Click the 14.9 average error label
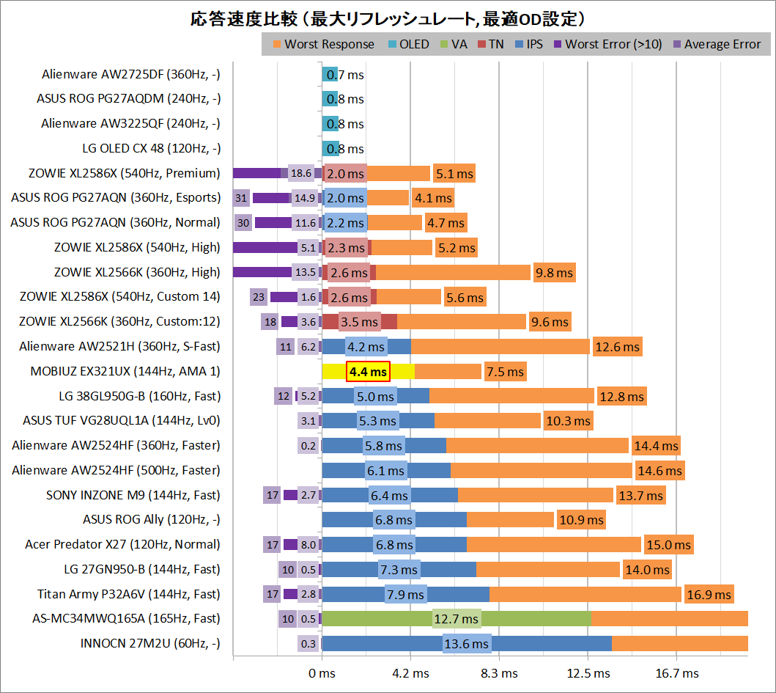Viewport: 776px width, 693px height. point(305,198)
